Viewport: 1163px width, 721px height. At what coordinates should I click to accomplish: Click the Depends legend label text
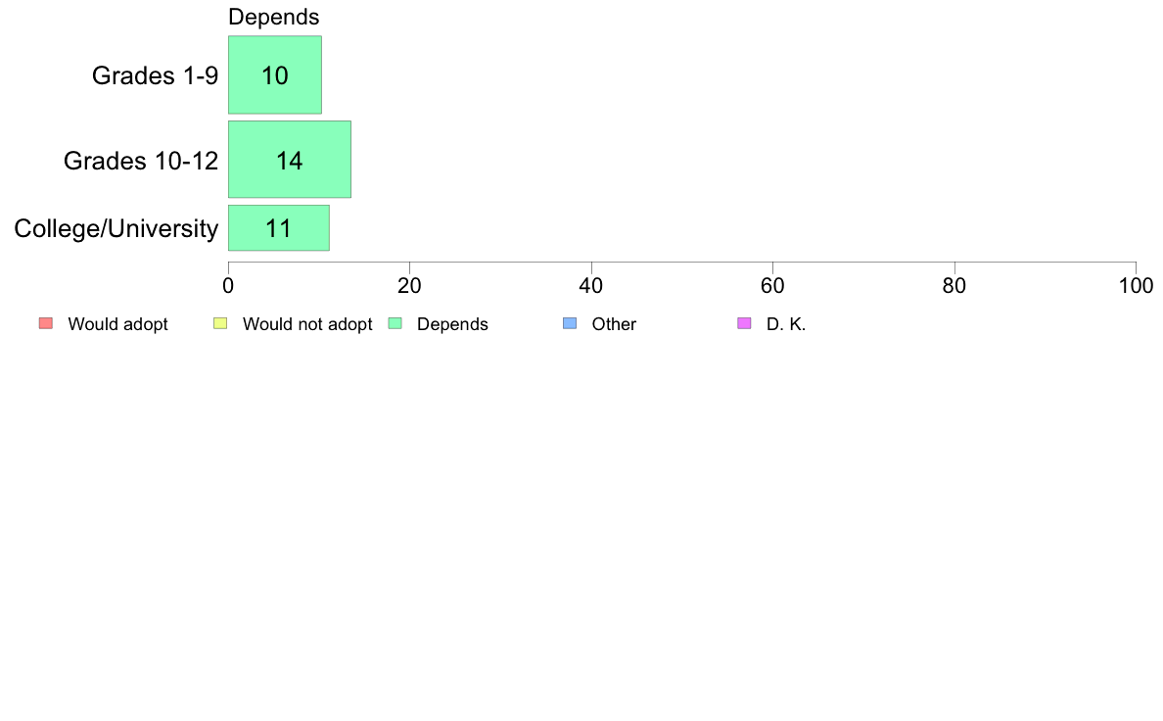pos(452,324)
